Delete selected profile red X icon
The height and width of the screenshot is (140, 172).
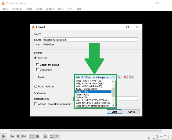coord(125,77)
